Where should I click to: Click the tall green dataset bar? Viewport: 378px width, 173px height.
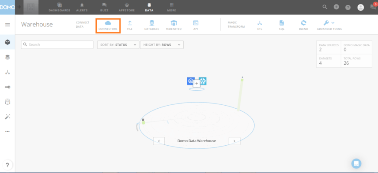240,95
